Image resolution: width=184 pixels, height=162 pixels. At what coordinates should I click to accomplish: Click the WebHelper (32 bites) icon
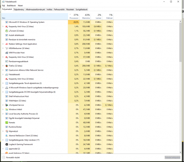(x=7, y=101)
